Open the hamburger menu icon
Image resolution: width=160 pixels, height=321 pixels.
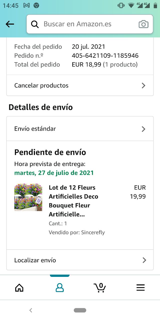click(140, 288)
